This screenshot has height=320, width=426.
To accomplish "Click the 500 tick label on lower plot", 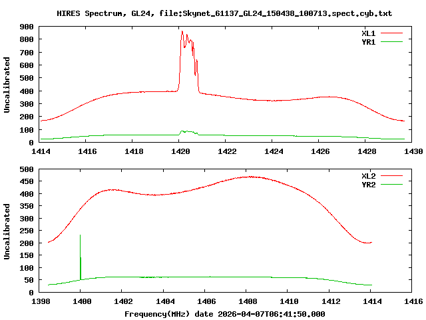I will point(27,169).
